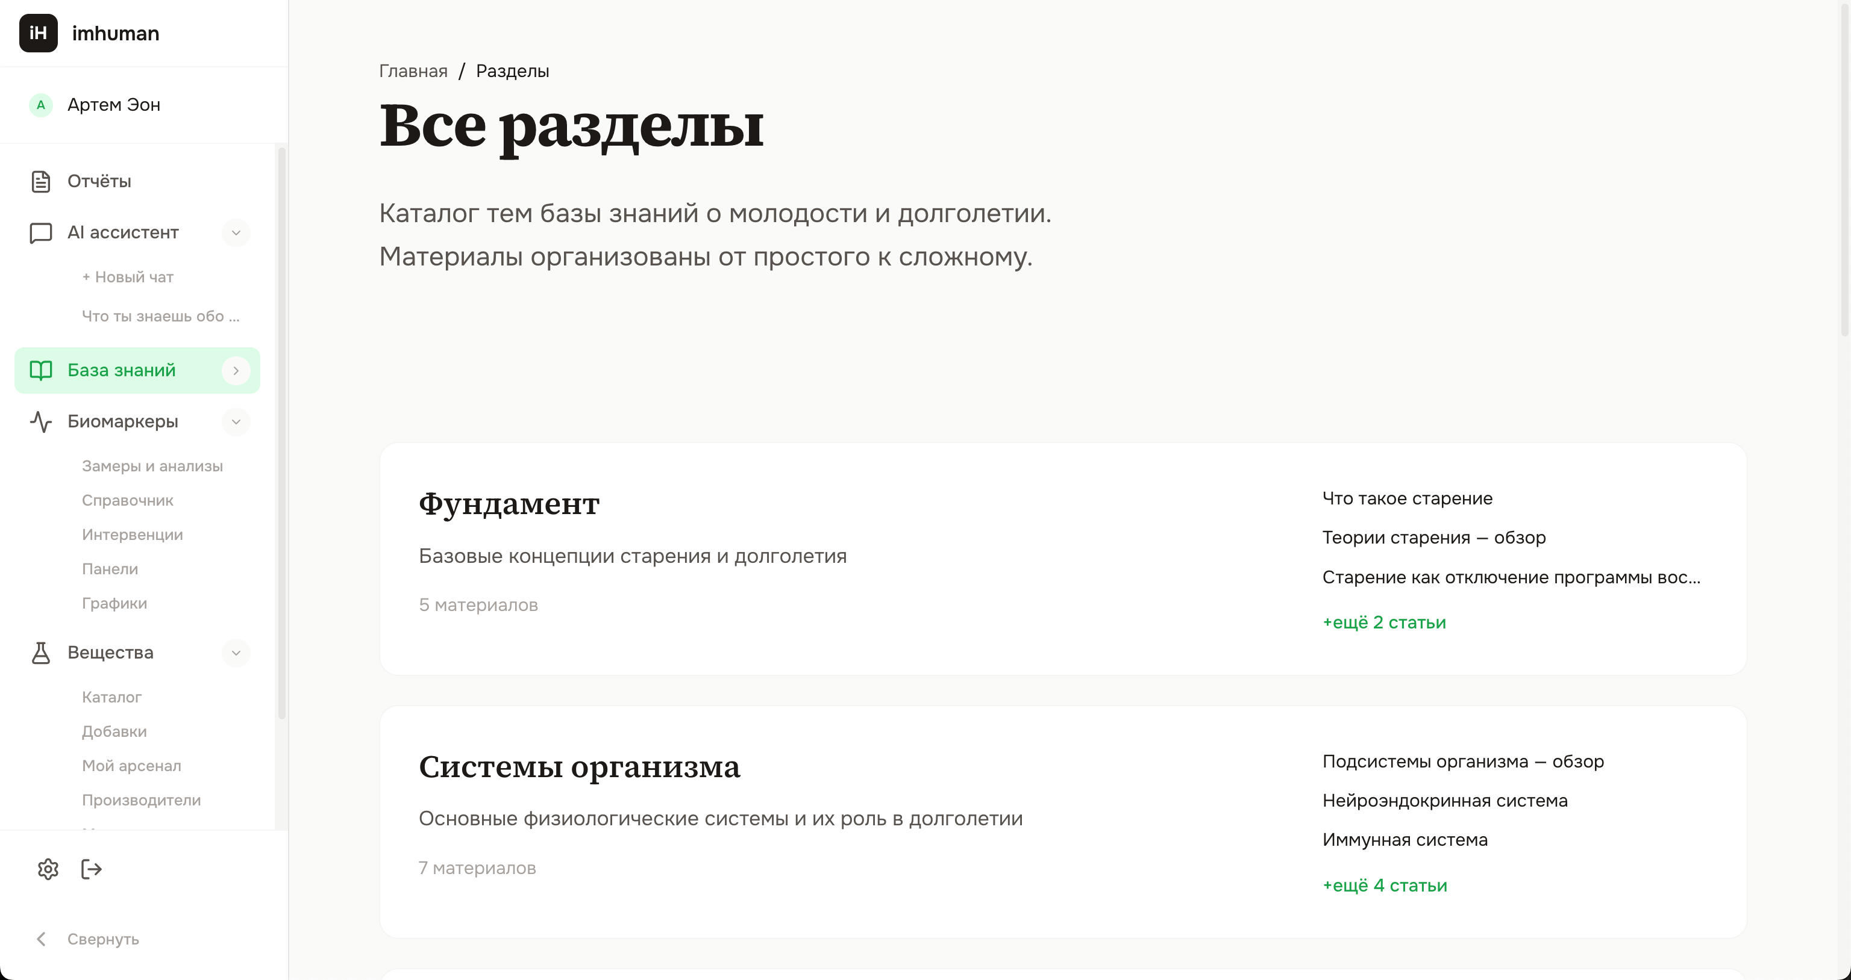Select Замеры и анализы in the sidebar
This screenshot has width=1851, height=980.
(x=152, y=465)
